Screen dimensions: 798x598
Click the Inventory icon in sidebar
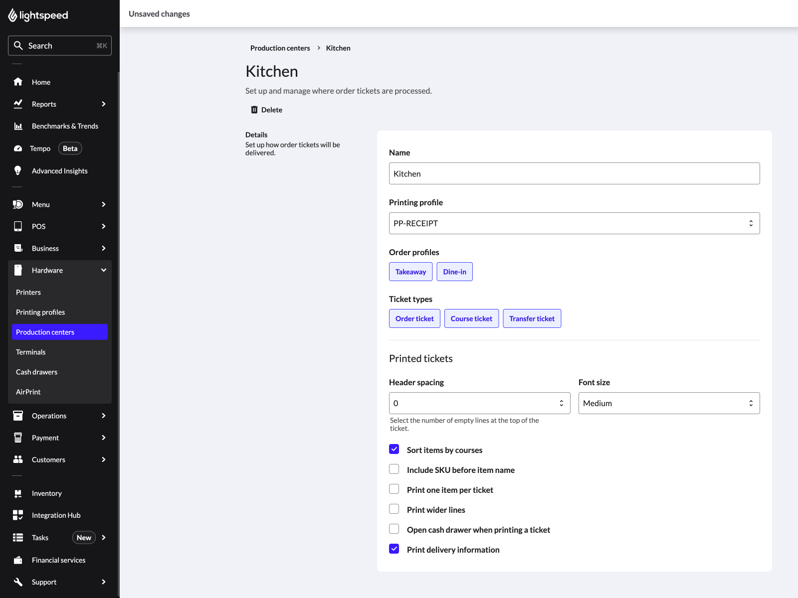tap(18, 493)
